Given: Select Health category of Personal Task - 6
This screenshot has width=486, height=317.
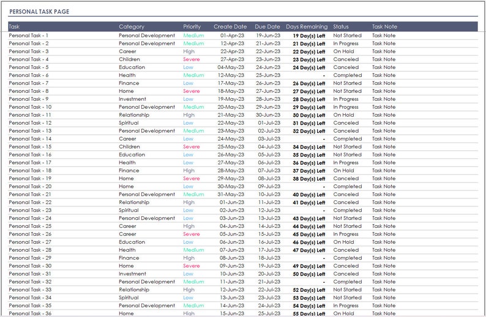Looking at the screenshot, I should [x=127, y=75].
